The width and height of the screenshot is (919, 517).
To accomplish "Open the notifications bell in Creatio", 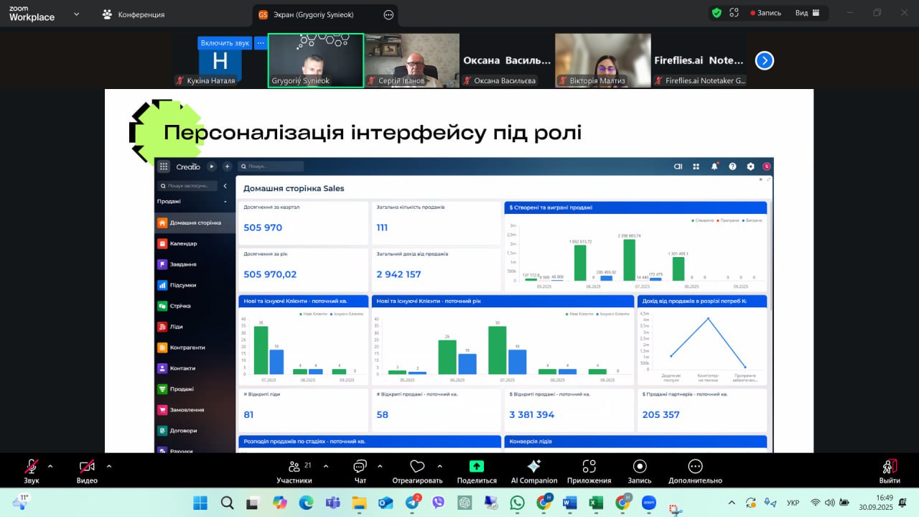I will [x=714, y=167].
